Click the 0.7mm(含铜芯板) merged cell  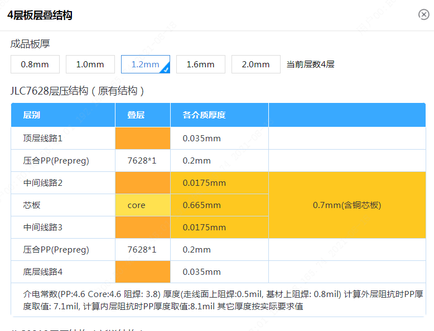pos(346,205)
